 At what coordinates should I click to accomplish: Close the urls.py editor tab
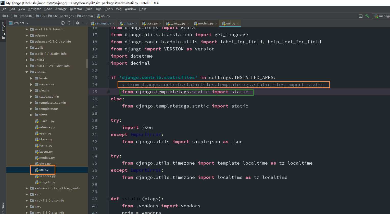pos(136,23)
